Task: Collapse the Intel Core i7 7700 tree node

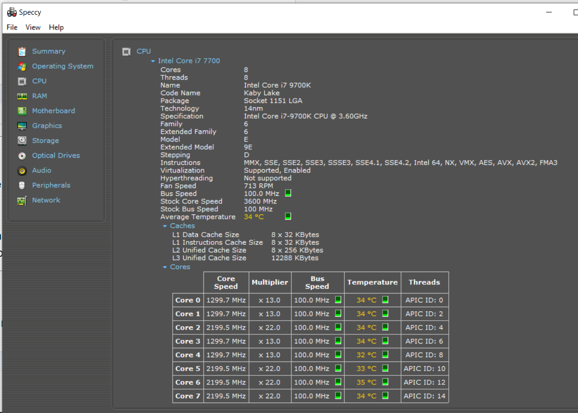Action: (153, 61)
